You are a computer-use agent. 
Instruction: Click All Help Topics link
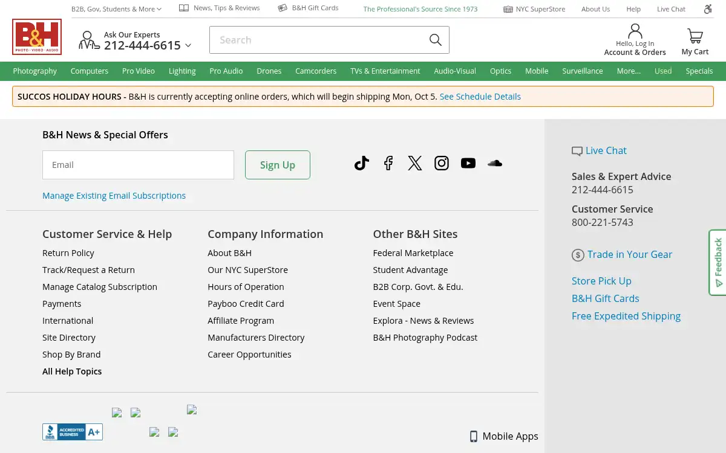point(72,371)
